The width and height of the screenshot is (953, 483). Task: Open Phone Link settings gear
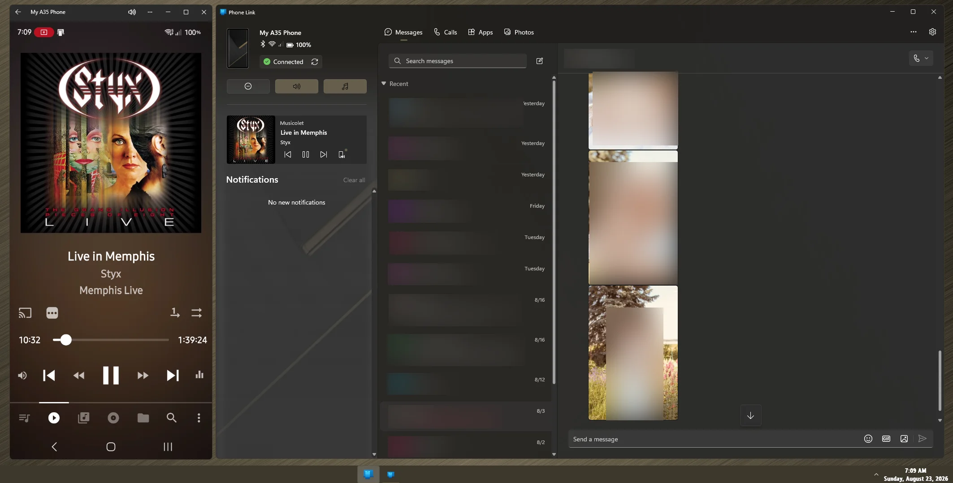[932, 32]
